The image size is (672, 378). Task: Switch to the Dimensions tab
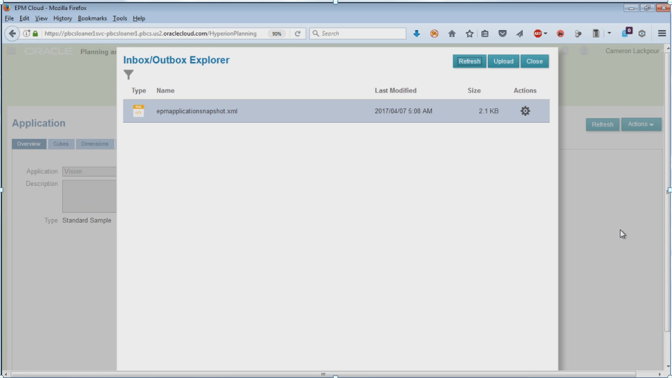[x=95, y=144]
